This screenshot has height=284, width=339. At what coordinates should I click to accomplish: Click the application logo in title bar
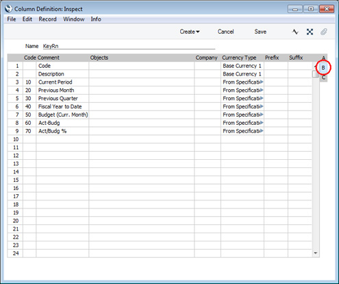[x=8, y=9]
